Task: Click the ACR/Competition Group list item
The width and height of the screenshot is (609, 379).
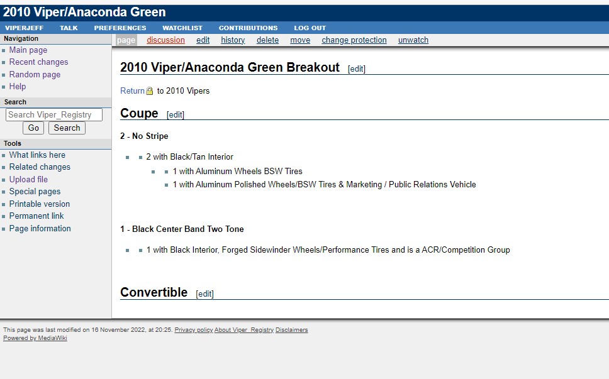Action: pyautogui.click(x=328, y=250)
